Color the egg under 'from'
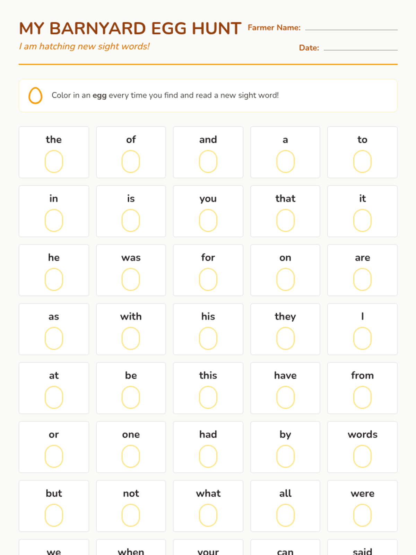This screenshot has width=416, height=555. tap(362, 397)
